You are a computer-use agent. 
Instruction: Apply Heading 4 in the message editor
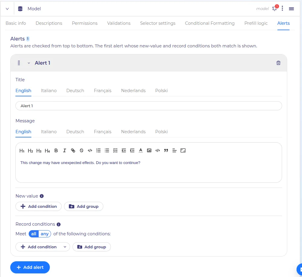tap(47, 151)
